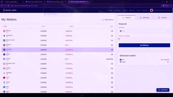
Task: Click the Cardano coin icon
Action: (4, 73)
